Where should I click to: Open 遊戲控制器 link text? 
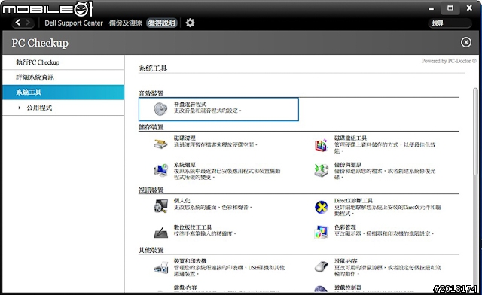click(348, 287)
